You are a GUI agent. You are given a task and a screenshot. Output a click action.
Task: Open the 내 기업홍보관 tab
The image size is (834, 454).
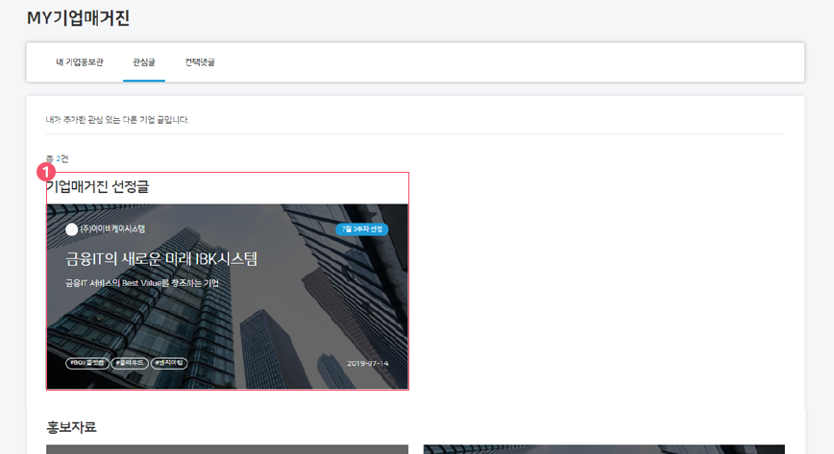80,62
